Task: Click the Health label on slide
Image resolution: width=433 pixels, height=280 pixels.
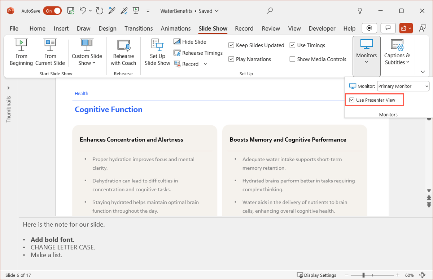Action: coord(81,93)
